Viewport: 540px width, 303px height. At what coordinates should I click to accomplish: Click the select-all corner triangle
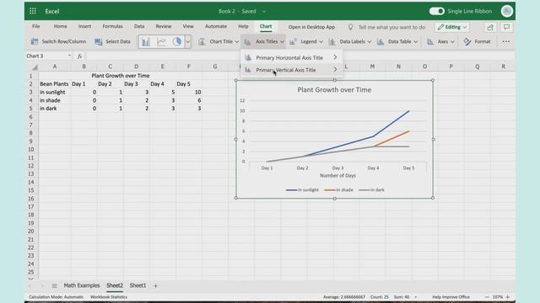(x=35, y=66)
